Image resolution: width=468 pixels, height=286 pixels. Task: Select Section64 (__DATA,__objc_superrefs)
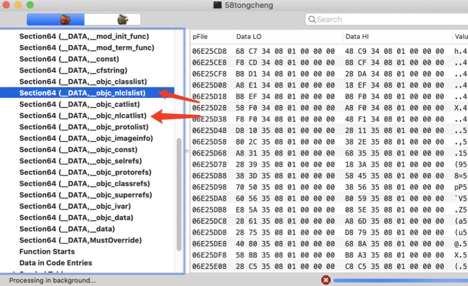click(86, 194)
